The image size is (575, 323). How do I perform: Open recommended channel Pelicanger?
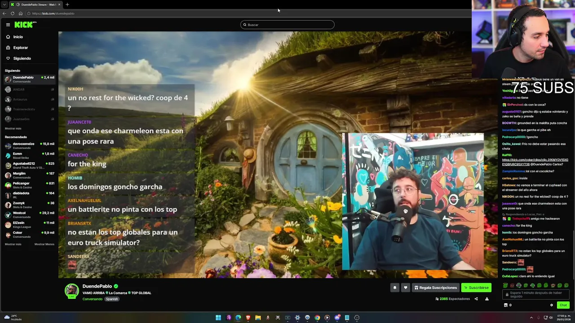(x=29, y=185)
